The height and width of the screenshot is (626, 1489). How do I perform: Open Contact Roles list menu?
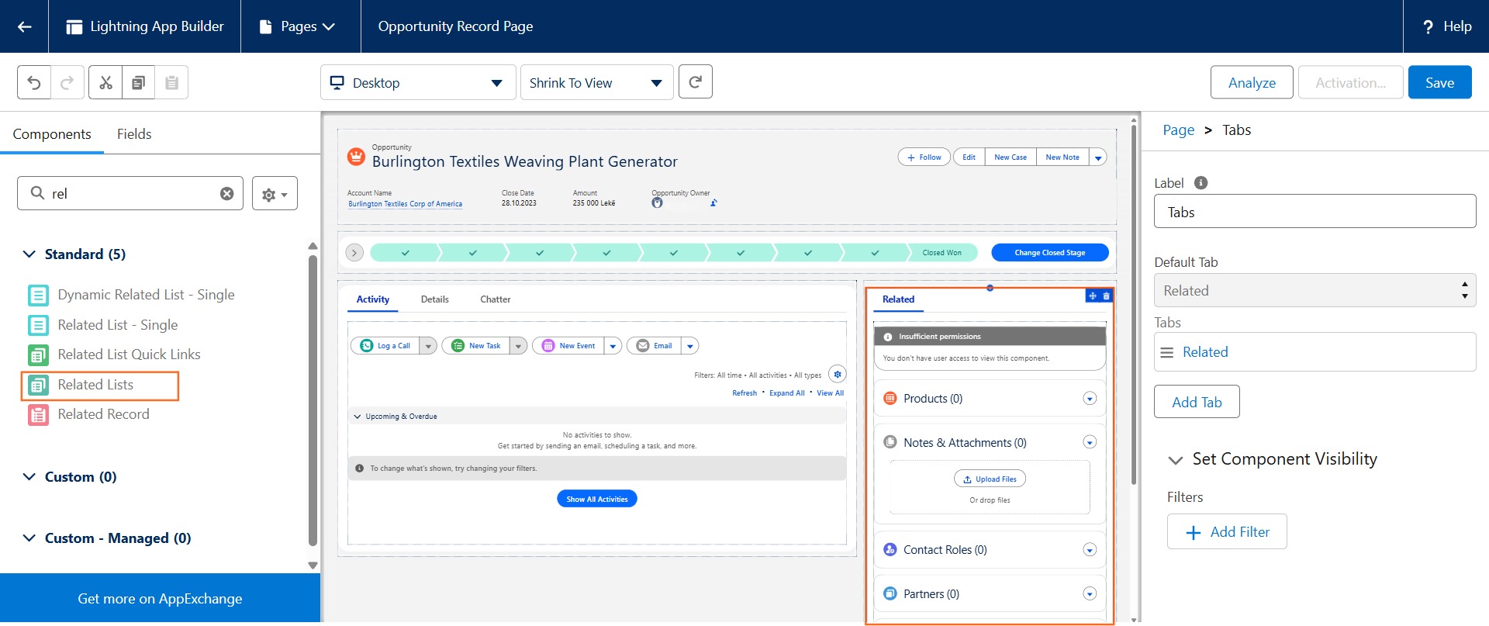[1090, 549]
